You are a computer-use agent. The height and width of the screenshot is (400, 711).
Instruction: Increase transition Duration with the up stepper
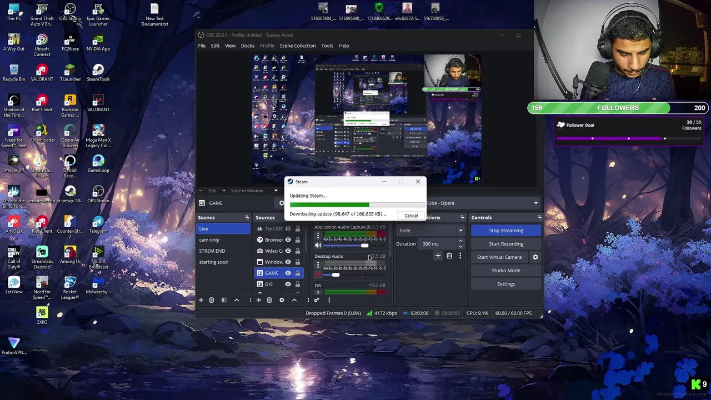point(460,242)
